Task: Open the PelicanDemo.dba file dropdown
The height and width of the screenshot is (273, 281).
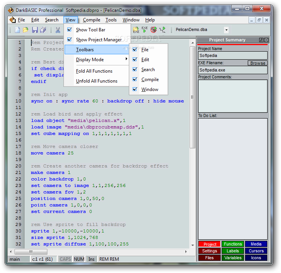Action: click(226, 30)
